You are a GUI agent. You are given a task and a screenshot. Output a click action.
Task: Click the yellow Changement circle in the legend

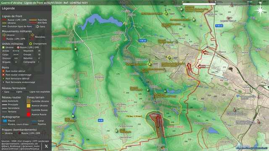31,44
